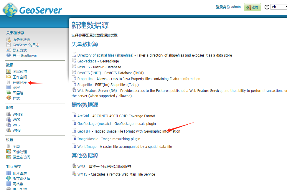Image resolution: width=287 pixels, height=190 pixels.
Task: Click the globe language icon in header
Action: (267, 7)
